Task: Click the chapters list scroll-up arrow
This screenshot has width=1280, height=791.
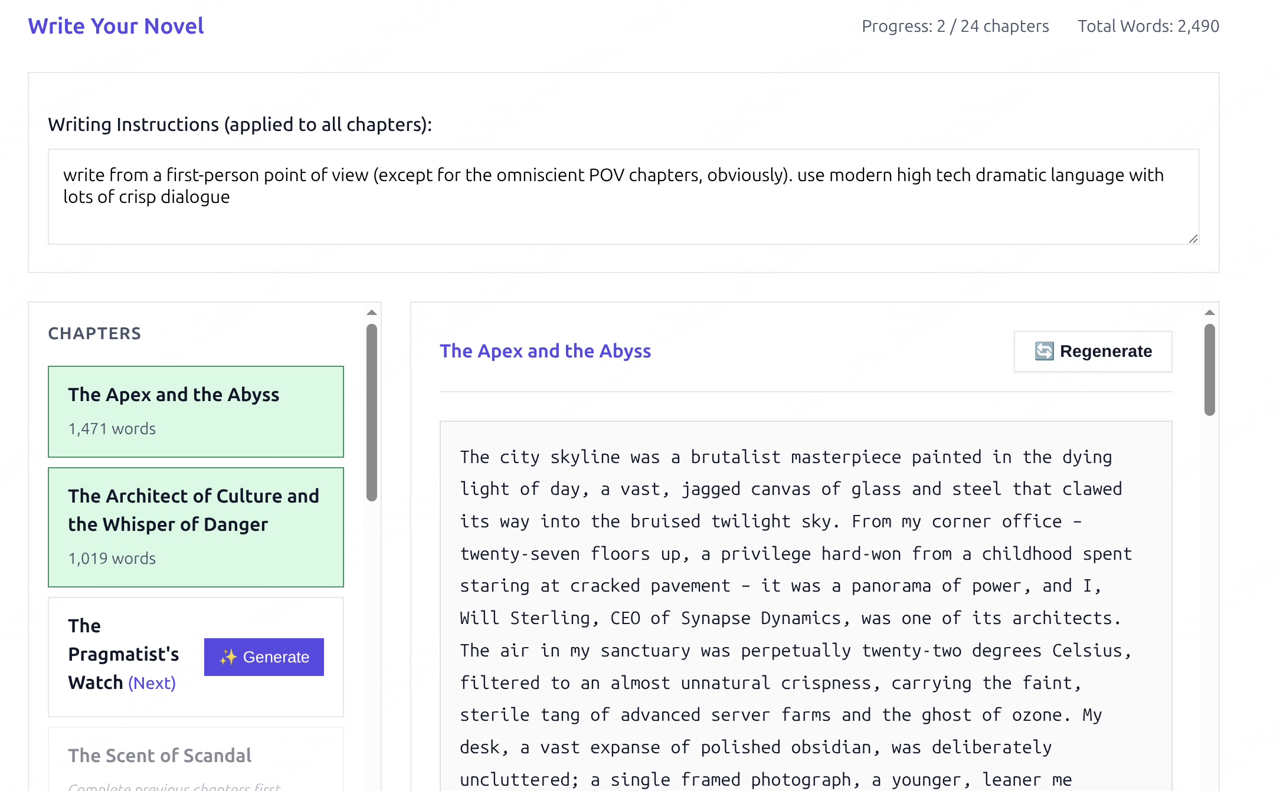Action: [372, 313]
